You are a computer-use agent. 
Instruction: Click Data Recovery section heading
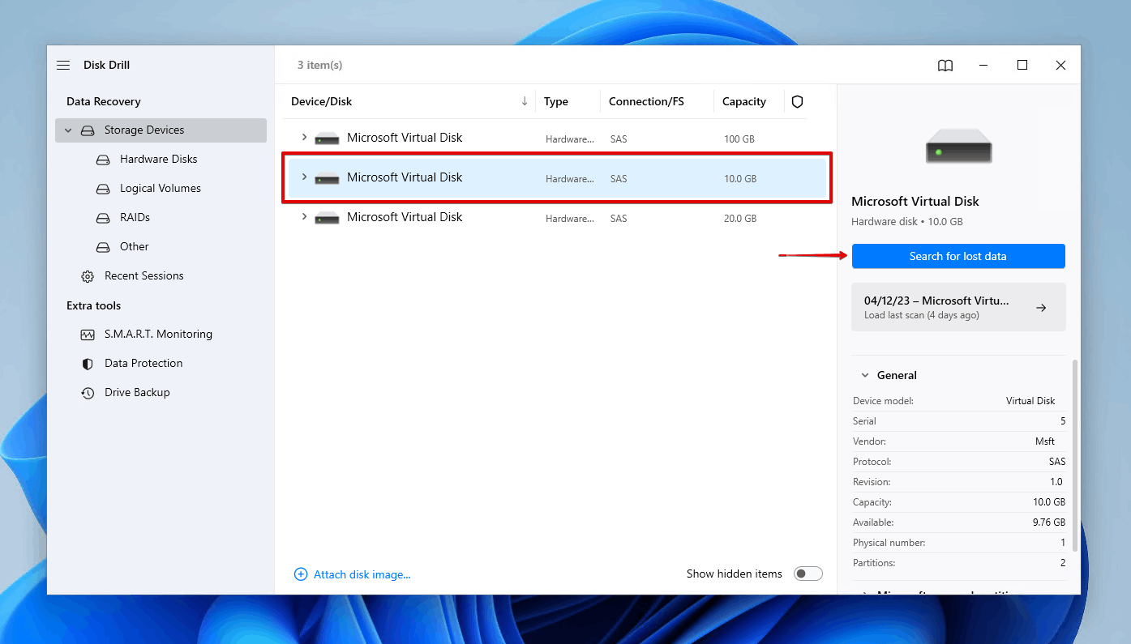tap(103, 102)
